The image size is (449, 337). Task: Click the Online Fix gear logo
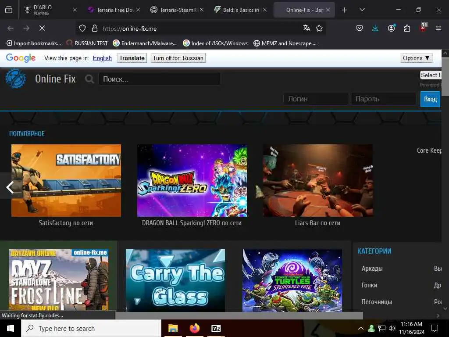pyautogui.click(x=15, y=78)
